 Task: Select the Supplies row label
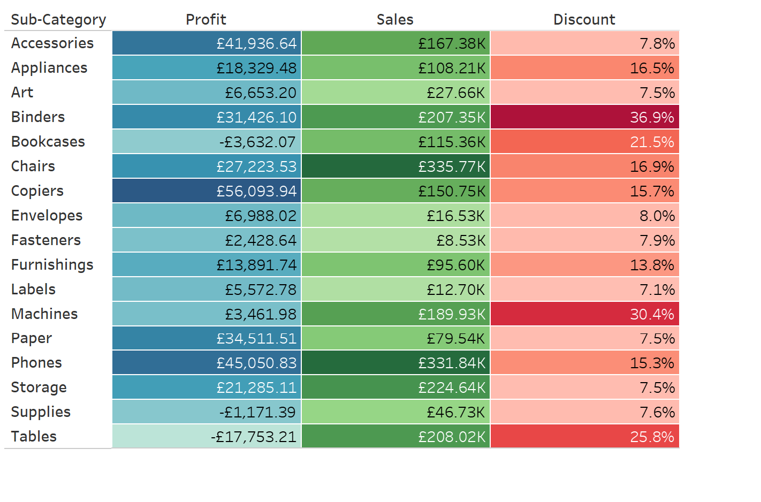[x=41, y=412]
